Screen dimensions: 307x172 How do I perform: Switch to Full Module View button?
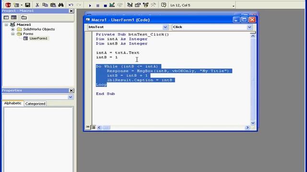(94, 128)
